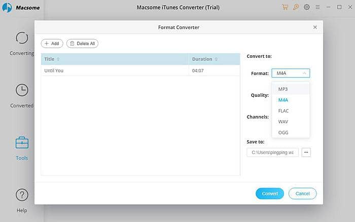Screen dimensions: 355x222
Task: Open the hamburger menu icon
Action: point(317,7)
